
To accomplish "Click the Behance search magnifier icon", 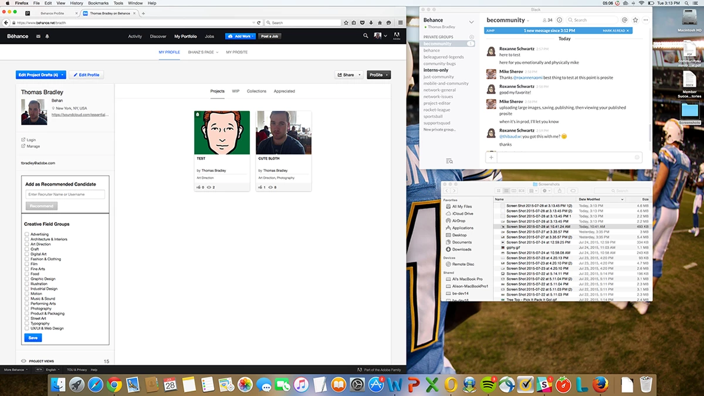I will [x=365, y=36].
